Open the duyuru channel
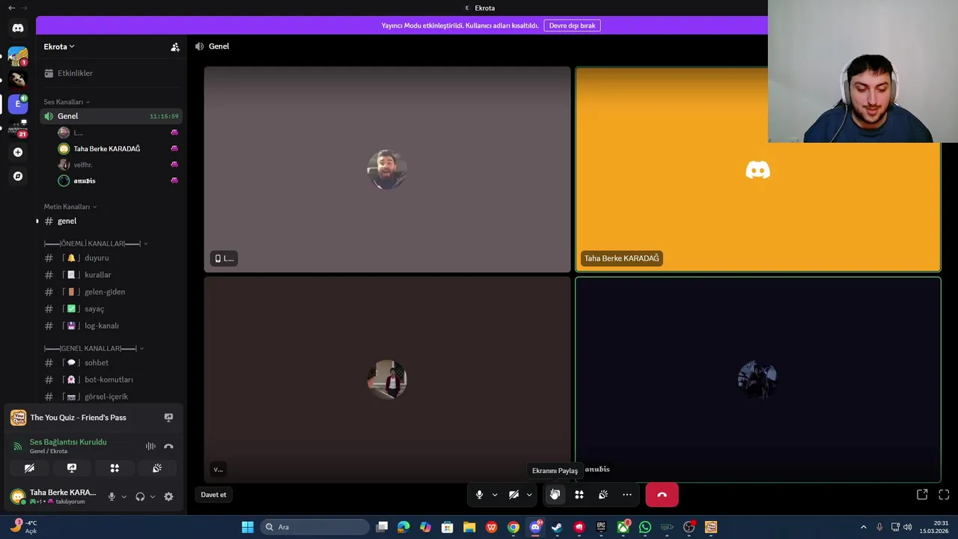The width and height of the screenshot is (958, 539). point(111,258)
